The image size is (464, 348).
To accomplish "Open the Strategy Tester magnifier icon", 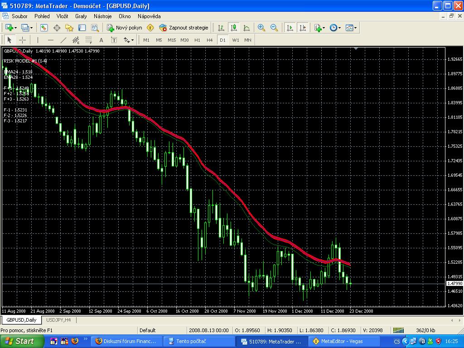I will coord(95,28).
